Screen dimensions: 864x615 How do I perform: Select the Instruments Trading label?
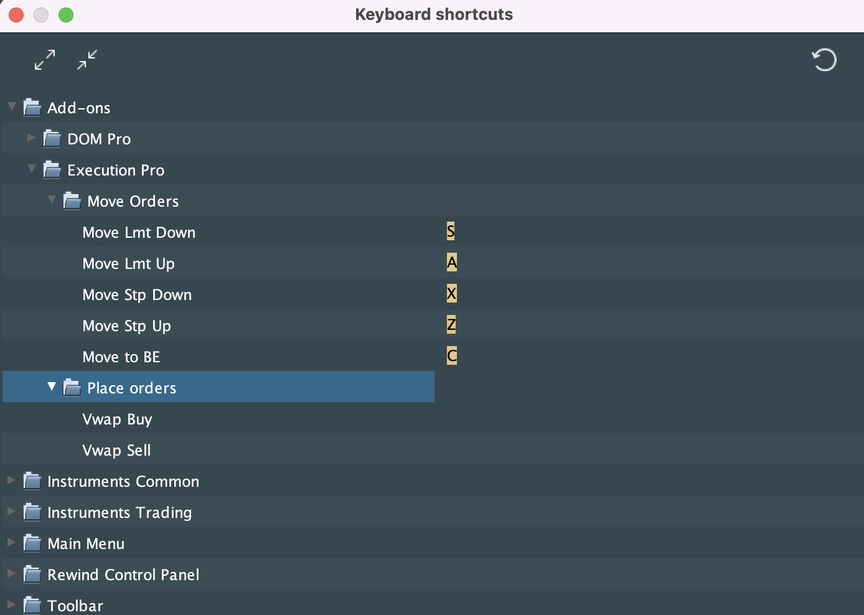coord(120,513)
